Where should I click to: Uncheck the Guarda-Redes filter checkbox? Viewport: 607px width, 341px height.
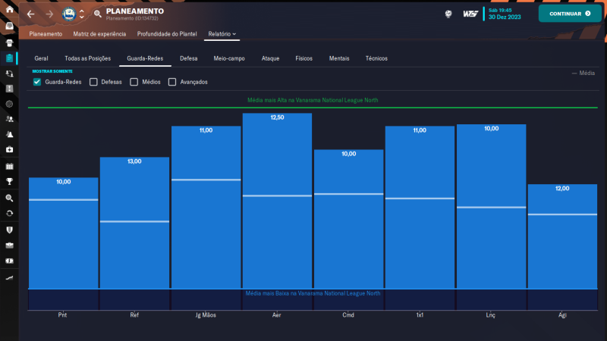(37, 82)
